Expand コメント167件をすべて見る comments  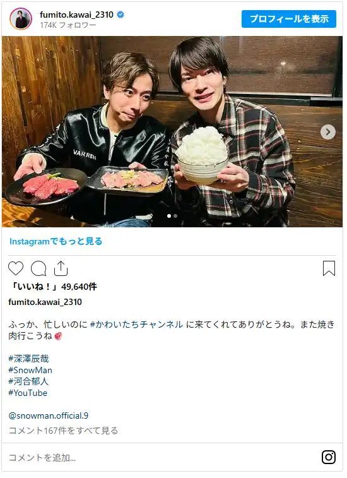pyautogui.click(x=63, y=431)
